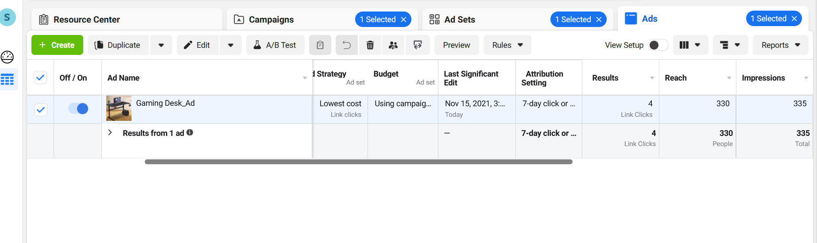This screenshot has width=817, height=243.
Task: Click the horizontal table scrollbar
Action: (358, 162)
